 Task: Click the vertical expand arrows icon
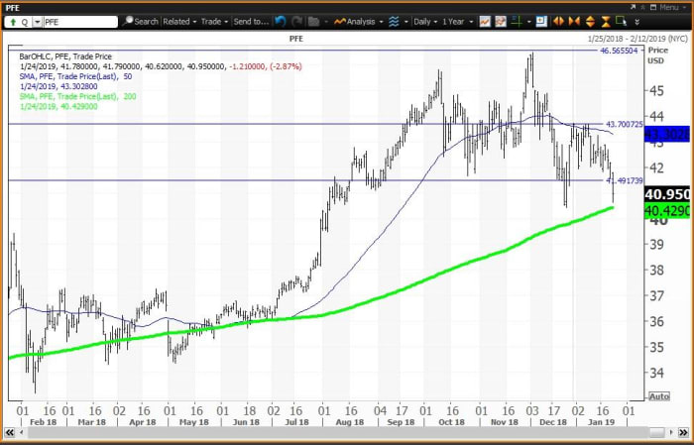(590, 21)
